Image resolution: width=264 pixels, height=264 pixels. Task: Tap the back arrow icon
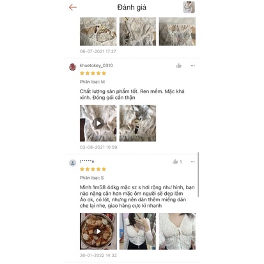73,7
